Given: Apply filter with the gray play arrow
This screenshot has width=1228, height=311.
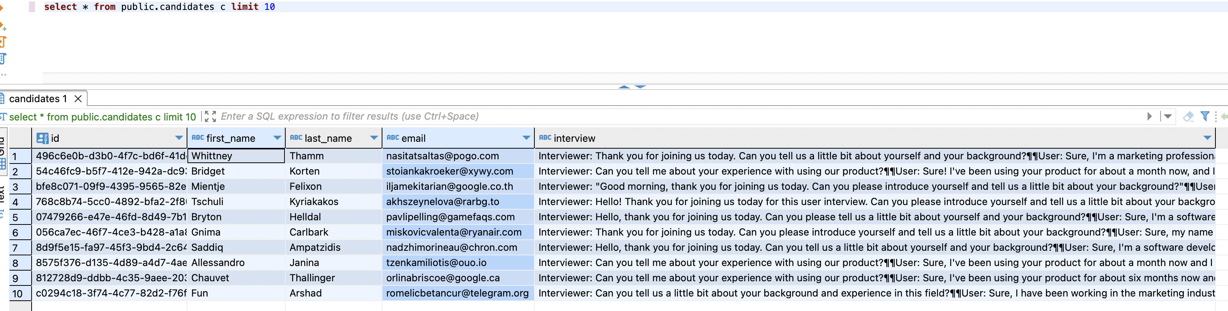Looking at the screenshot, I should 1149,116.
